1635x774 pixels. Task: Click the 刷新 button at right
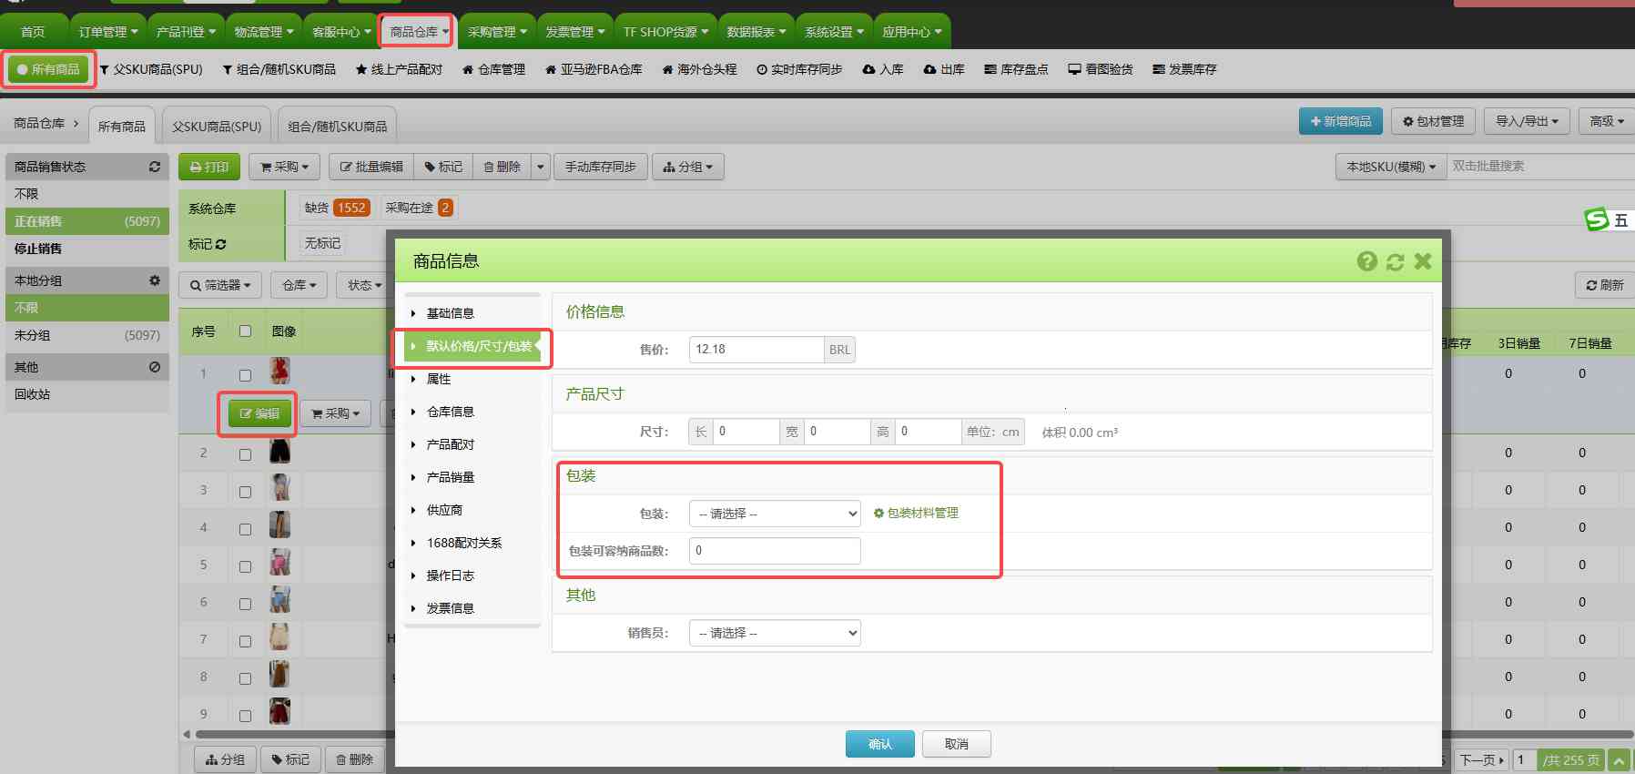pos(1605,285)
